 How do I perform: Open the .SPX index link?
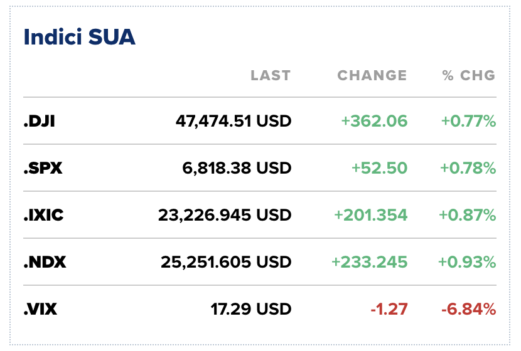coord(43,168)
